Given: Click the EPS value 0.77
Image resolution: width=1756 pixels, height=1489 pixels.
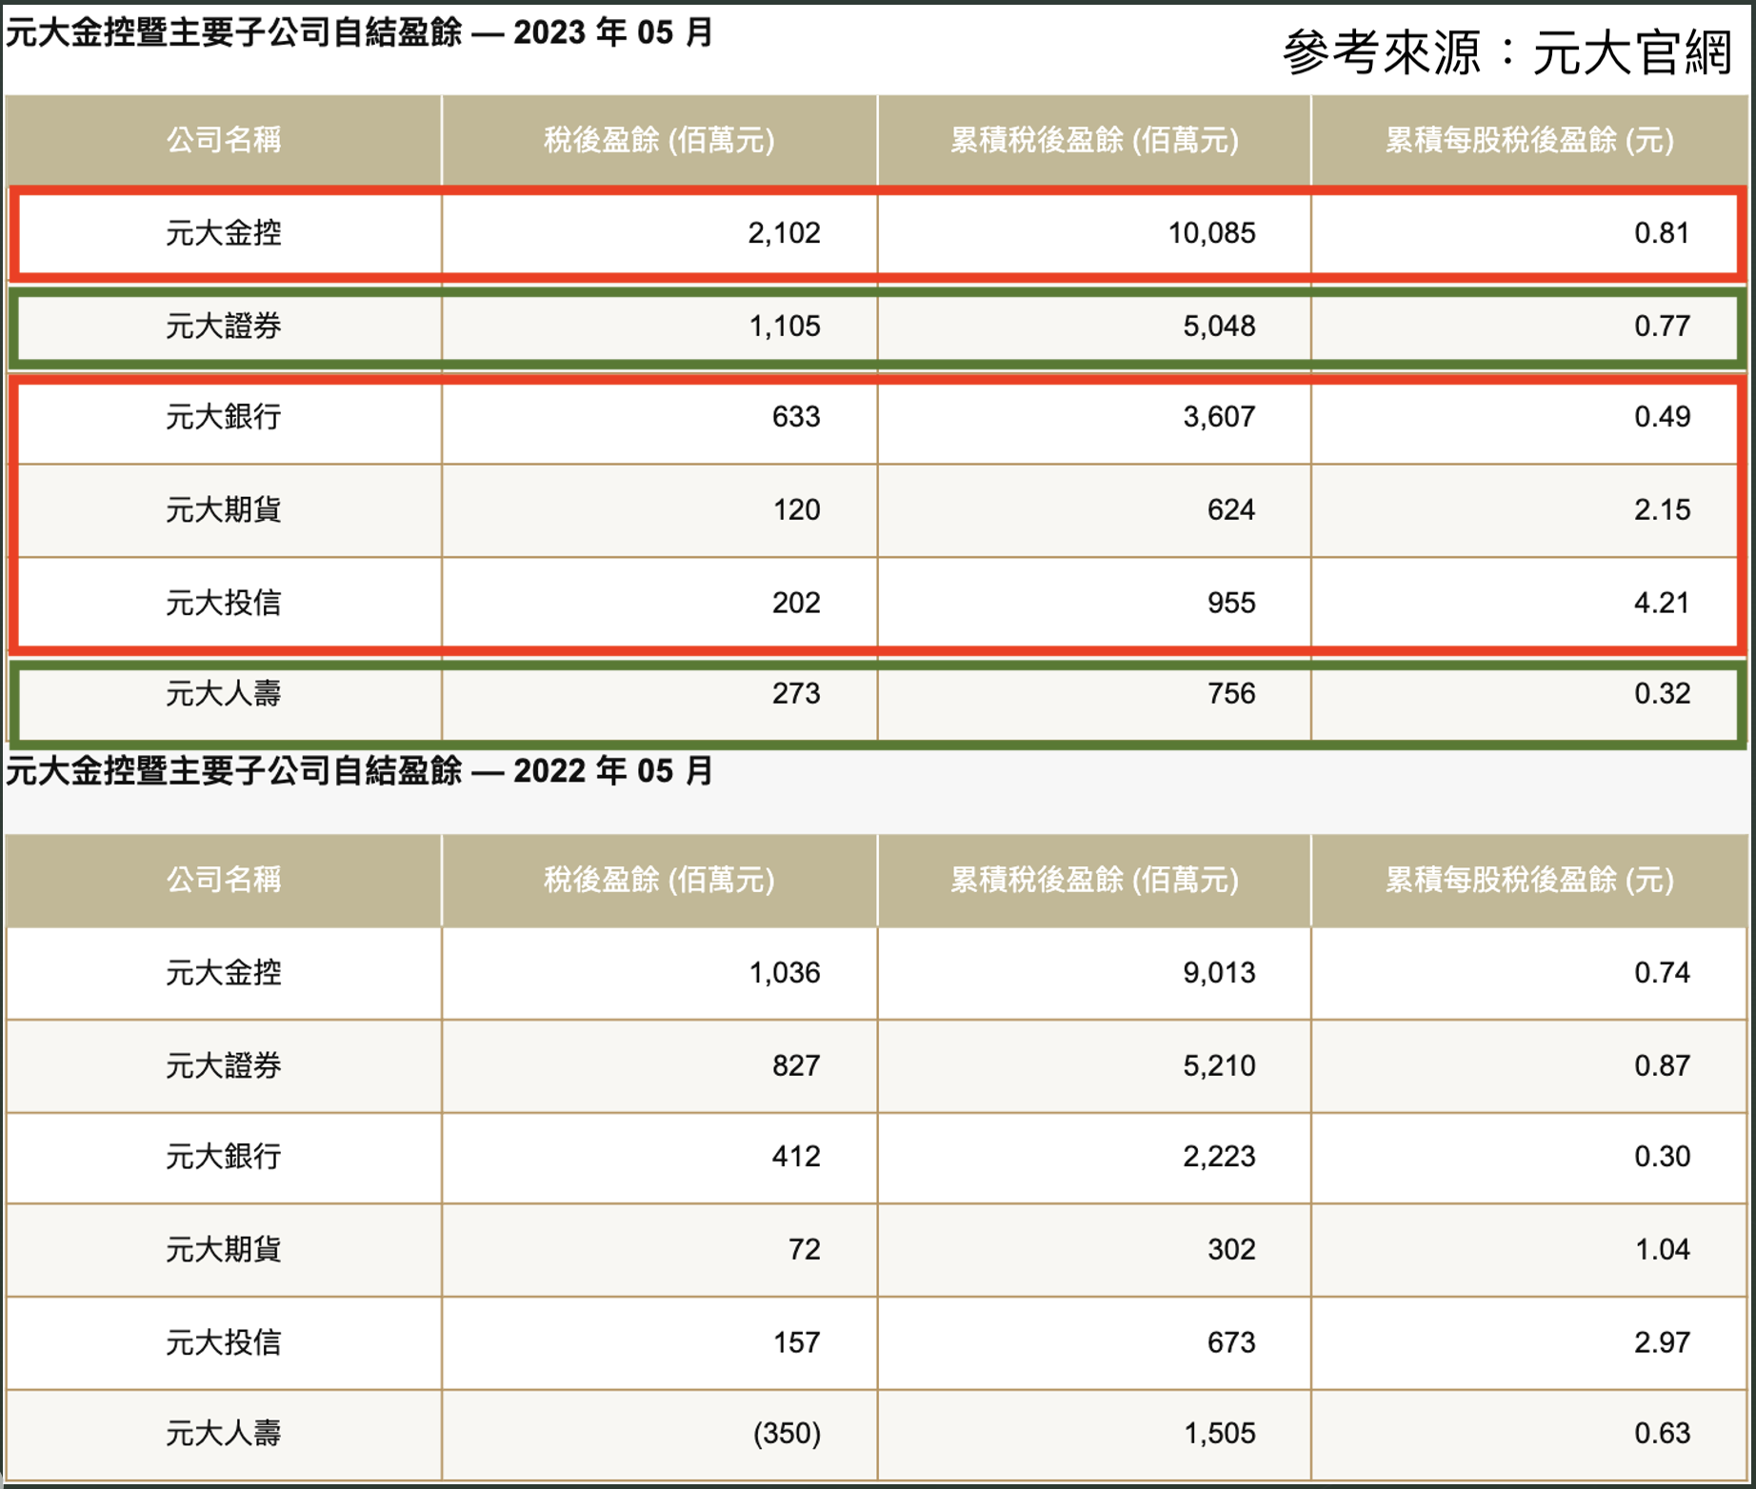Looking at the screenshot, I should pyautogui.click(x=1663, y=327).
